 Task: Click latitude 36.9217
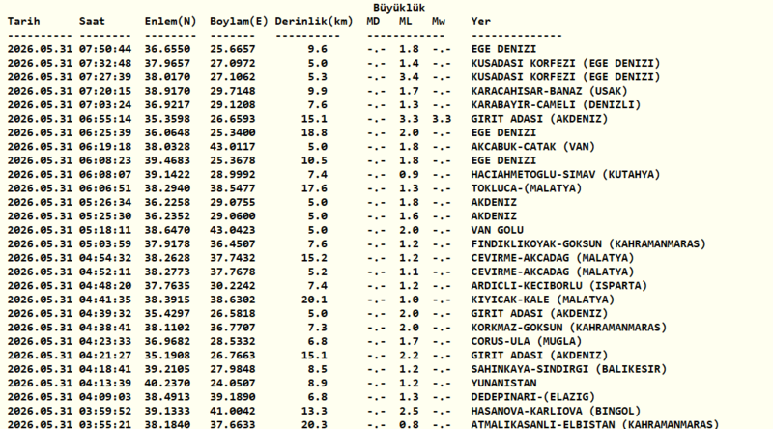coord(167,105)
